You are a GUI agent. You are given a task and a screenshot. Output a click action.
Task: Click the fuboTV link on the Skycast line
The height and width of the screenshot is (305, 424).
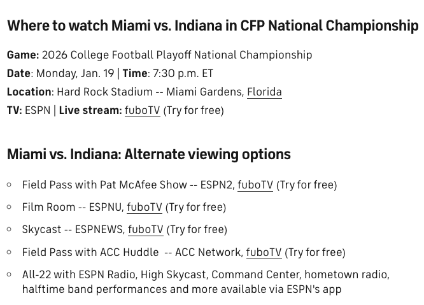[x=146, y=229]
